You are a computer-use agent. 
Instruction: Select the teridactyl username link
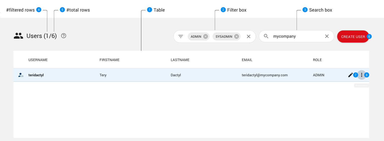(x=36, y=75)
